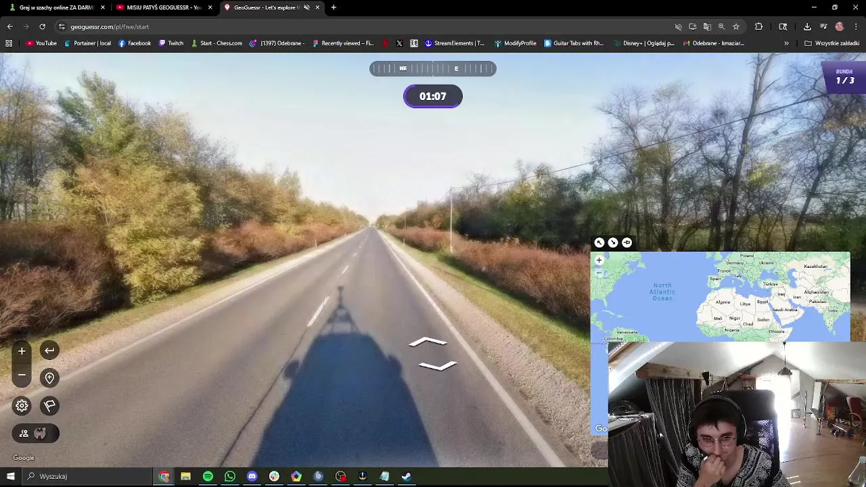The image size is (866, 487).
Task: Open the players avatar pill button
Action: point(35,434)
